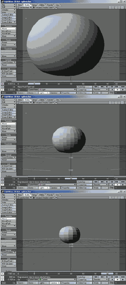
Task: Click IK Boost Tool in bottom window
Action: point(8,261)
